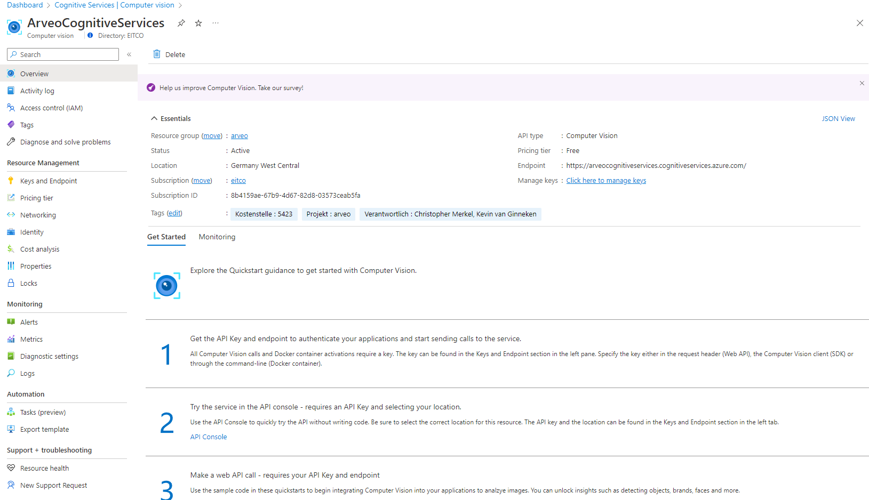Click the Cost analysis icon
Screen dimensions: 869x500
click(x=11, y=249)
